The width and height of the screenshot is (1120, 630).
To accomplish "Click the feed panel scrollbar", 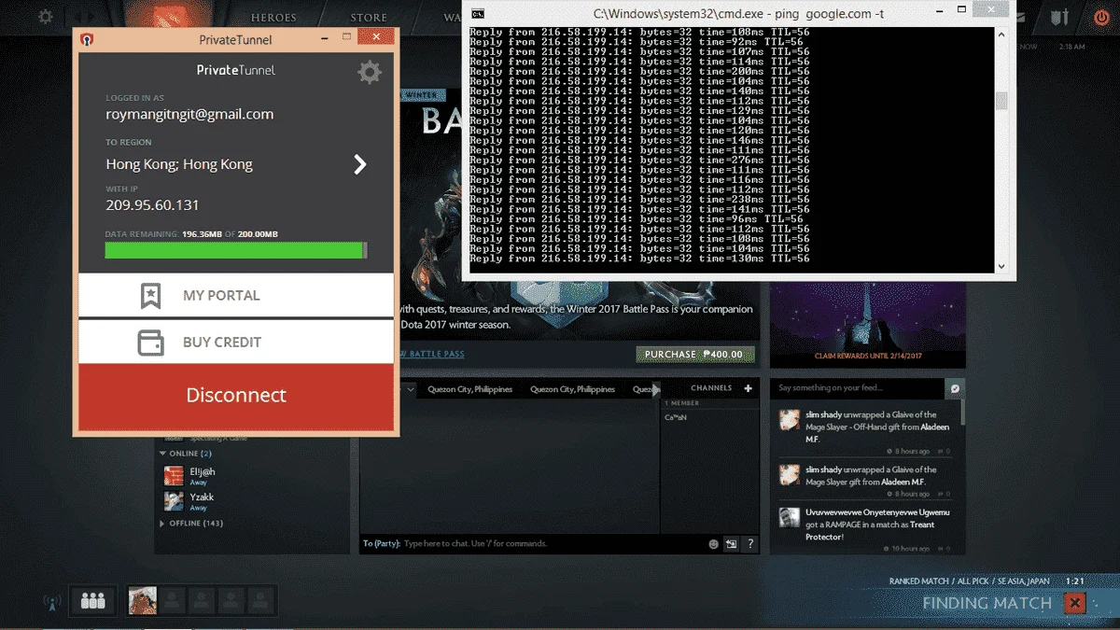I will [962, 413].
